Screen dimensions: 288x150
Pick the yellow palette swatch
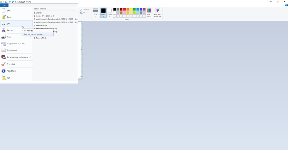pos(131,9)
